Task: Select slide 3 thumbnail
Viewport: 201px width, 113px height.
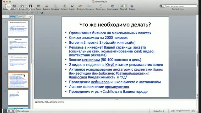Action: (18, 63)
